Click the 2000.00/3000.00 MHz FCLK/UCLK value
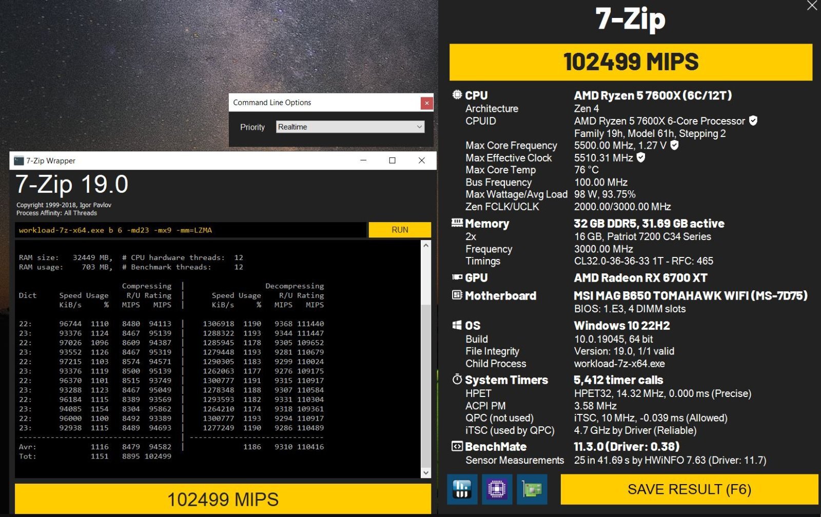Image resolution: width=821 pixels, height=517 pixels. 622,207
